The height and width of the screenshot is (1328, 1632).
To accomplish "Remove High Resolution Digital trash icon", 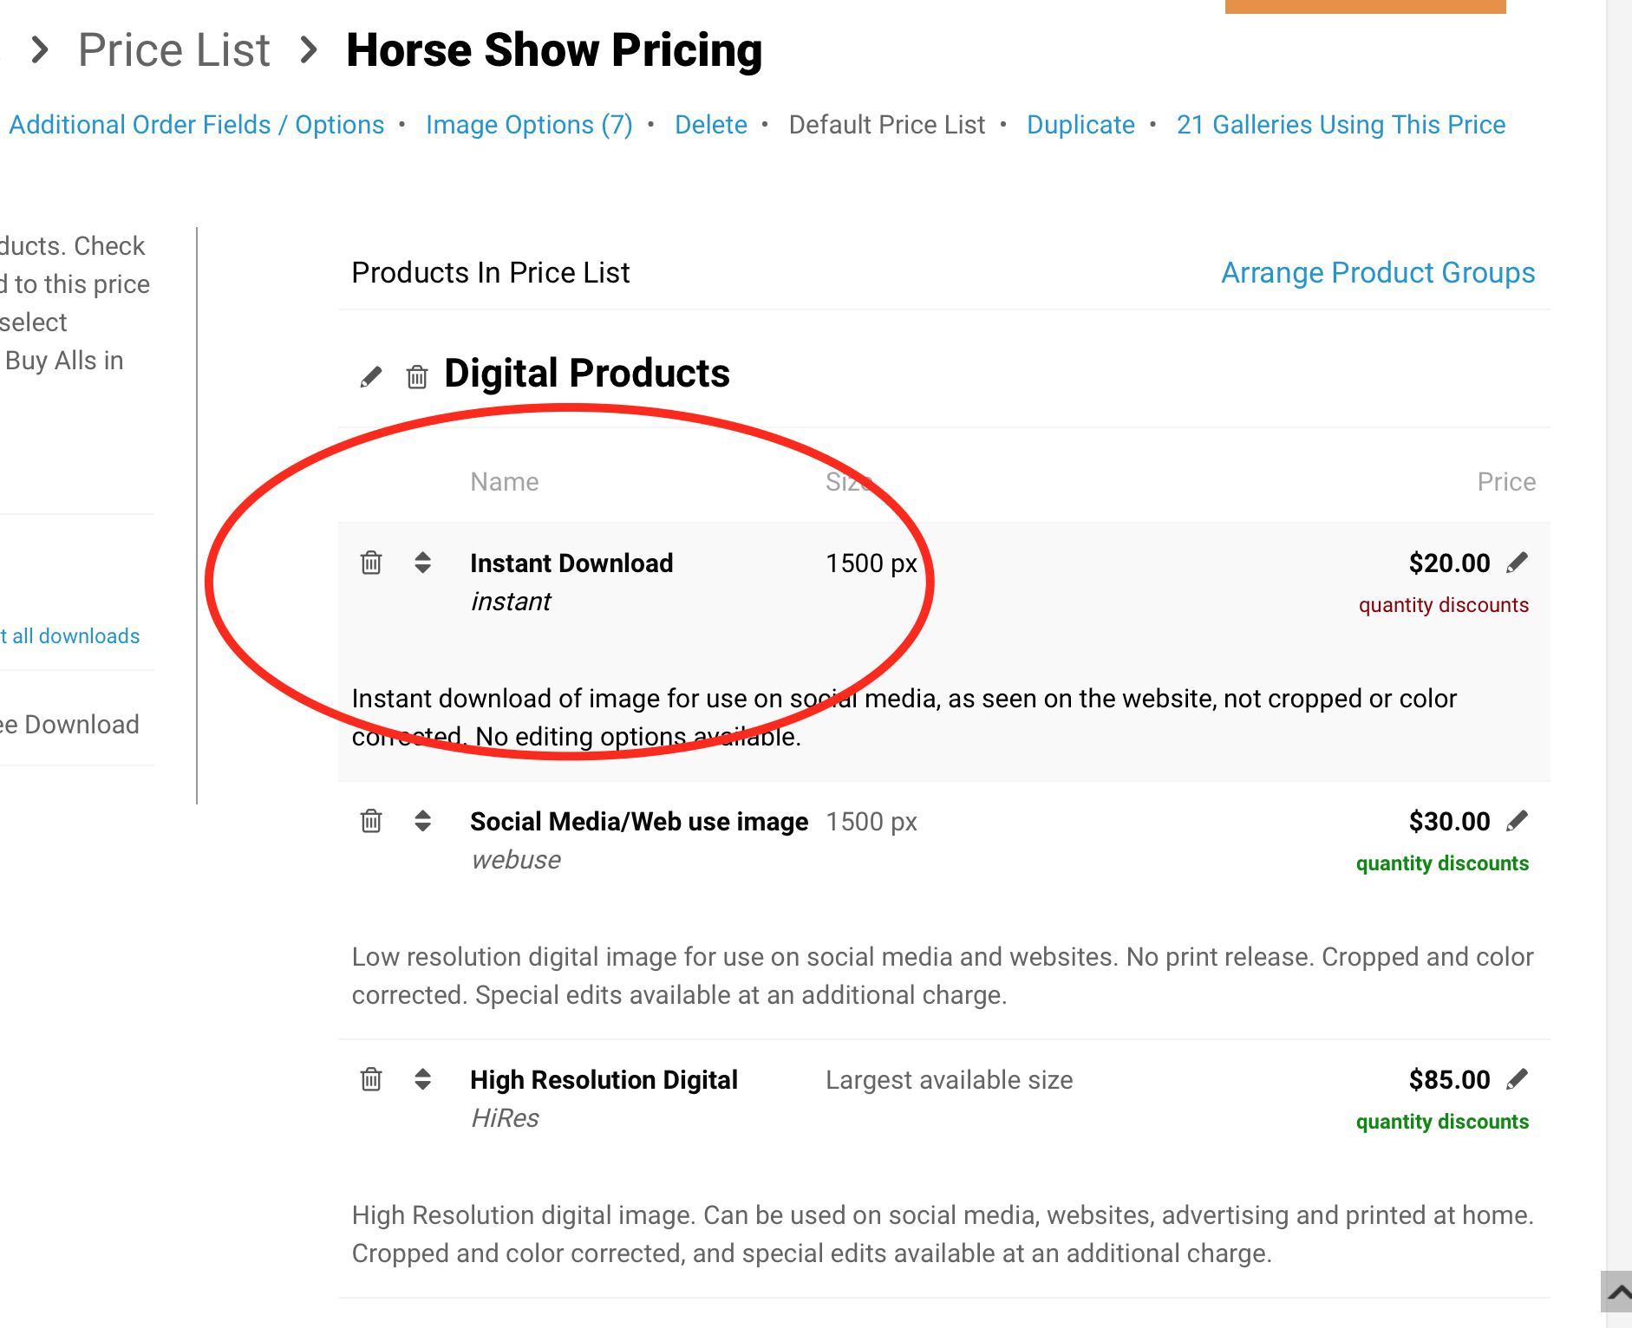I will click(x=371, y=1079).
